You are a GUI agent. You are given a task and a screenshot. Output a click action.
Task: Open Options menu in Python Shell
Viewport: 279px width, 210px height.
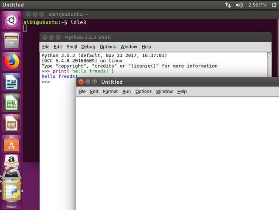(x=108, y=47)
